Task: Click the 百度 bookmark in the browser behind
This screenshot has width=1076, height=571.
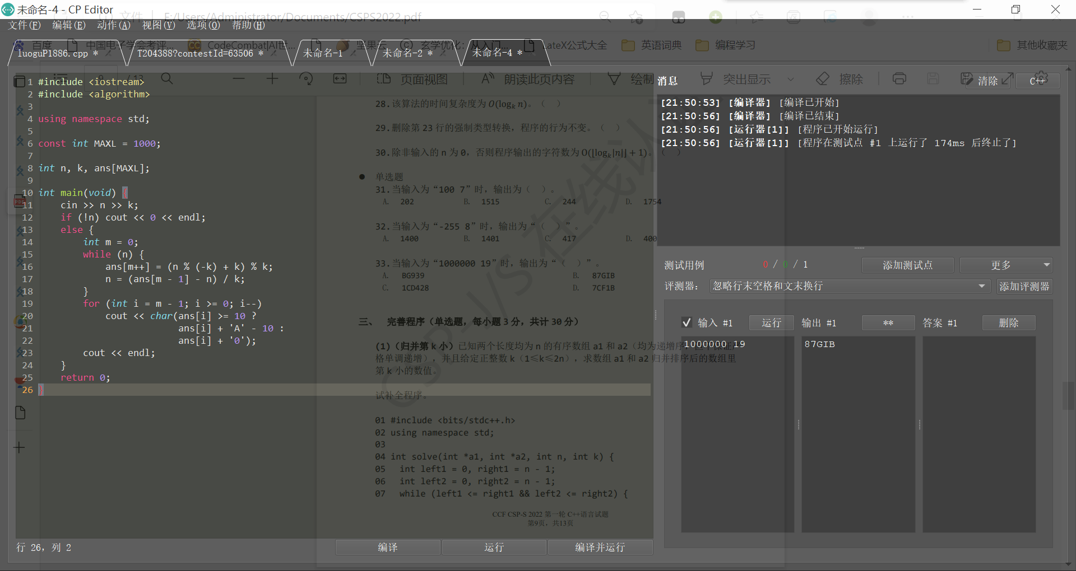Action: pyautogui.click(x=34, y=45)
